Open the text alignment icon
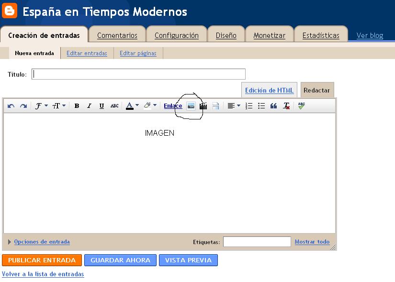 (231, 106)
